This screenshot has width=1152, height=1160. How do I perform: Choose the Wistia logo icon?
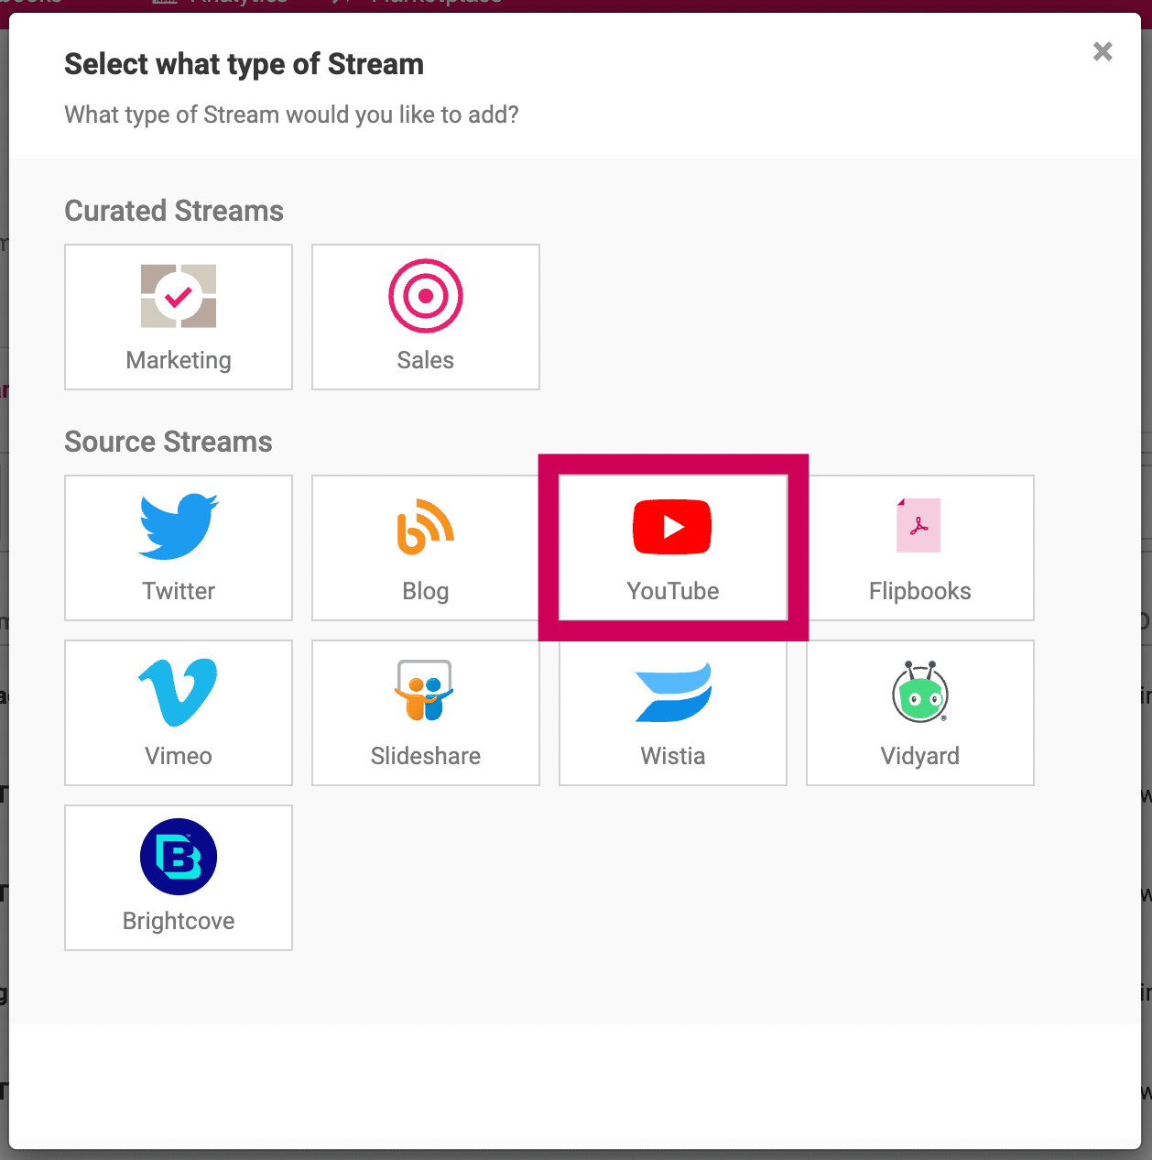673,693
